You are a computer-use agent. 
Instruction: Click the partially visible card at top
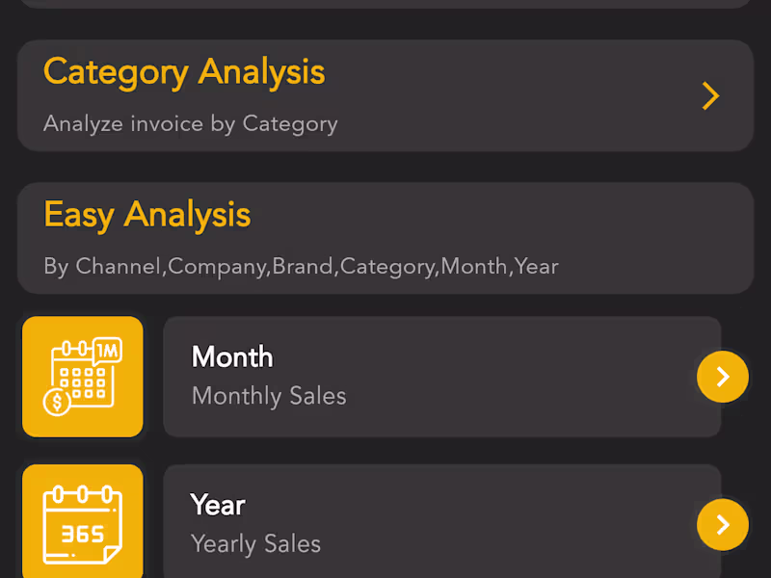(x=385, y=3)
